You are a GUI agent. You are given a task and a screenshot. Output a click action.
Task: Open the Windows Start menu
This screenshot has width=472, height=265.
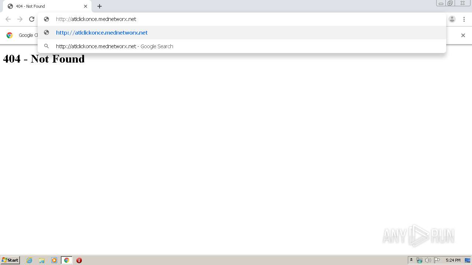coord(10,260)
